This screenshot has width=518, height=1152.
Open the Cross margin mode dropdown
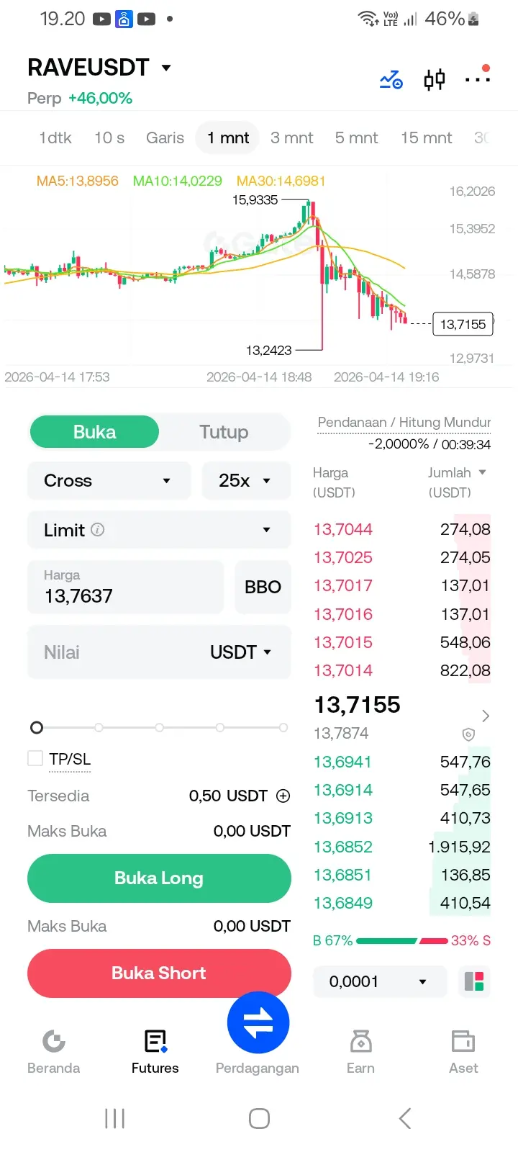tap(109, 480)
